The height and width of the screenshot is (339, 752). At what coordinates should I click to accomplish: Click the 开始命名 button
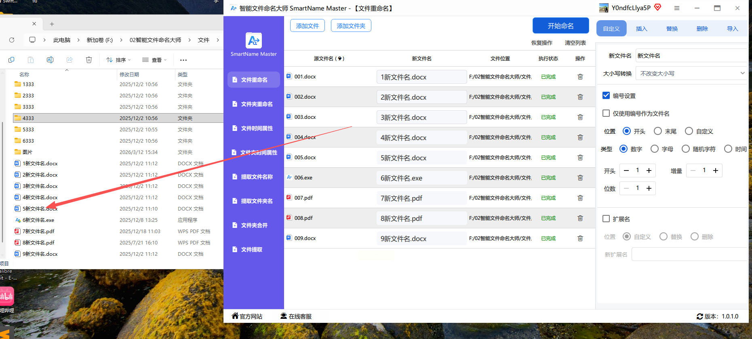pyautogui.click(x=560, y=26)
